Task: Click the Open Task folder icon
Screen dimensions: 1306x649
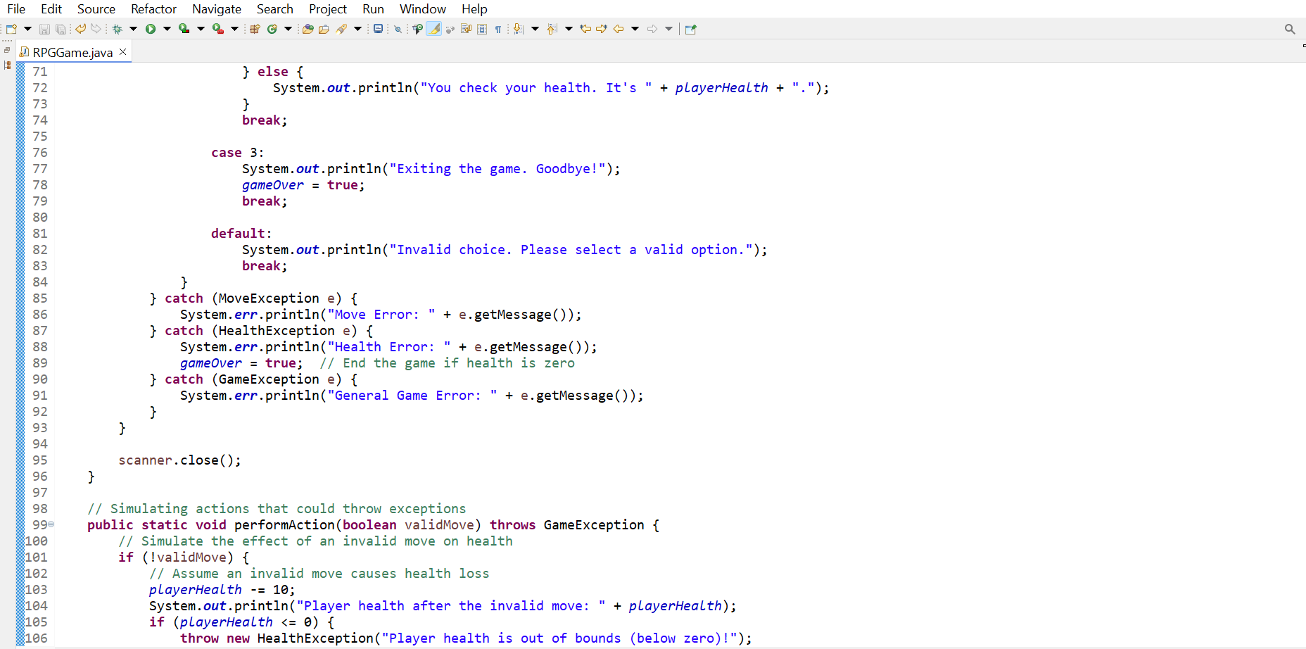Action: (324, 29)
